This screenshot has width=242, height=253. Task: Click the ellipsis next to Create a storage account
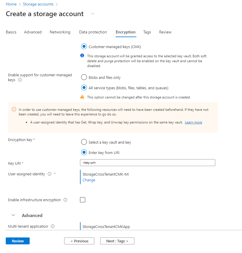[x=93, y=14]
